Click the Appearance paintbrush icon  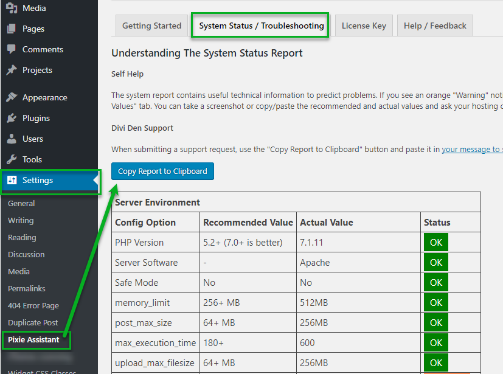(12, 97)
